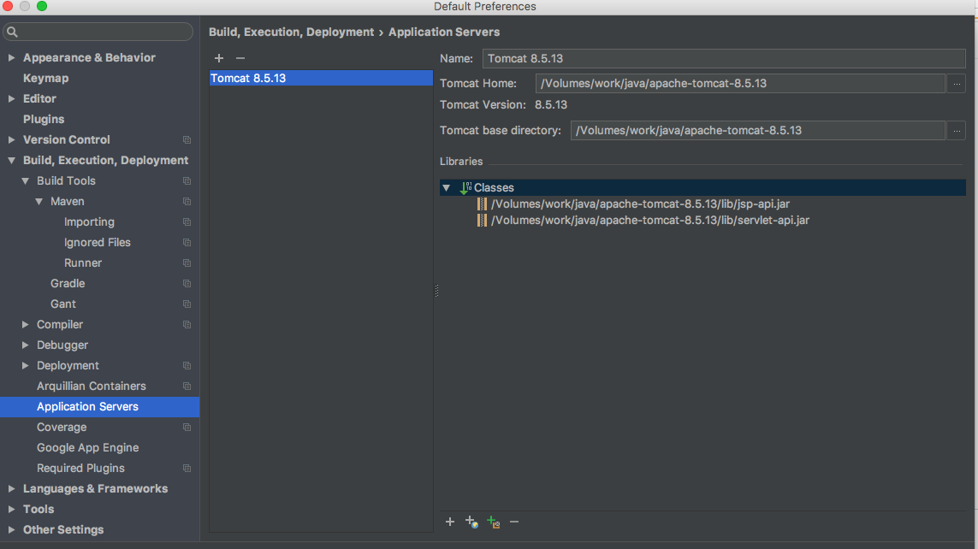Add a new application server
Viewport: 978px width, 549px height.
219,58
